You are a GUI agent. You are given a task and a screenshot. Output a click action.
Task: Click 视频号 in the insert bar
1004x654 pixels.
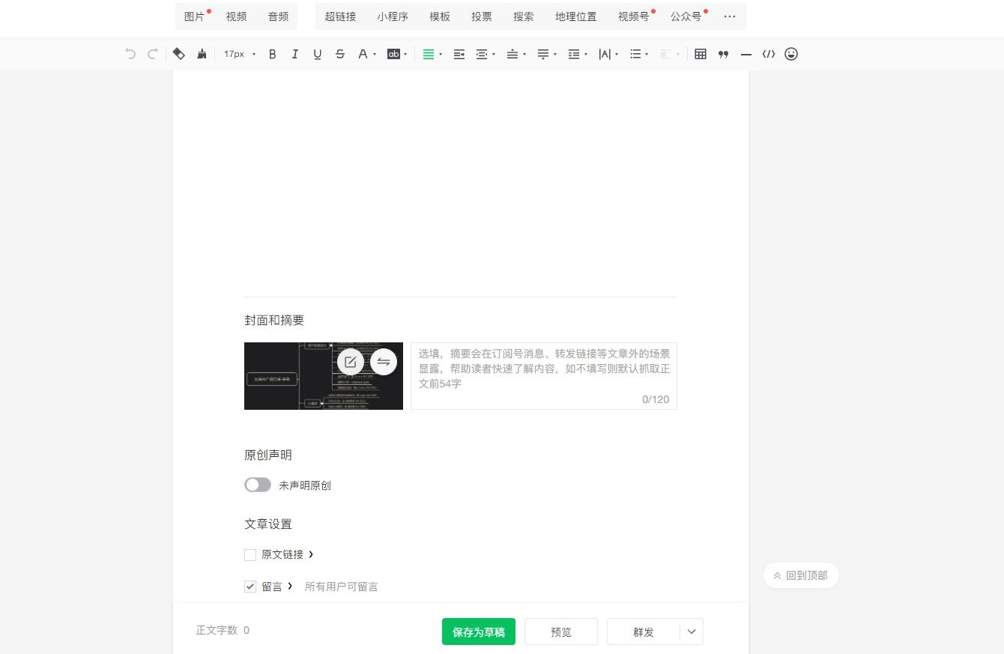[634, 16]
